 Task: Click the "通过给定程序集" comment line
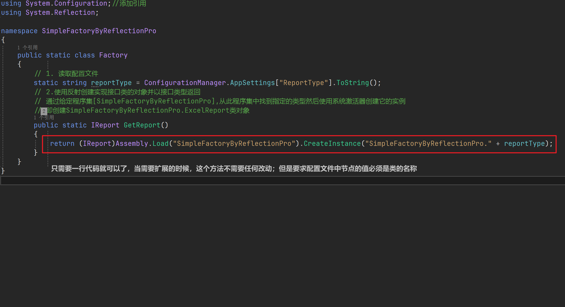220,101
